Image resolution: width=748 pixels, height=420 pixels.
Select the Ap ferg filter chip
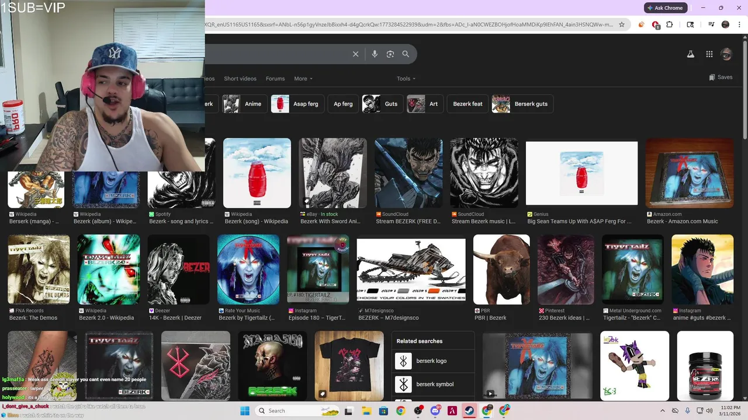(343, 104)
